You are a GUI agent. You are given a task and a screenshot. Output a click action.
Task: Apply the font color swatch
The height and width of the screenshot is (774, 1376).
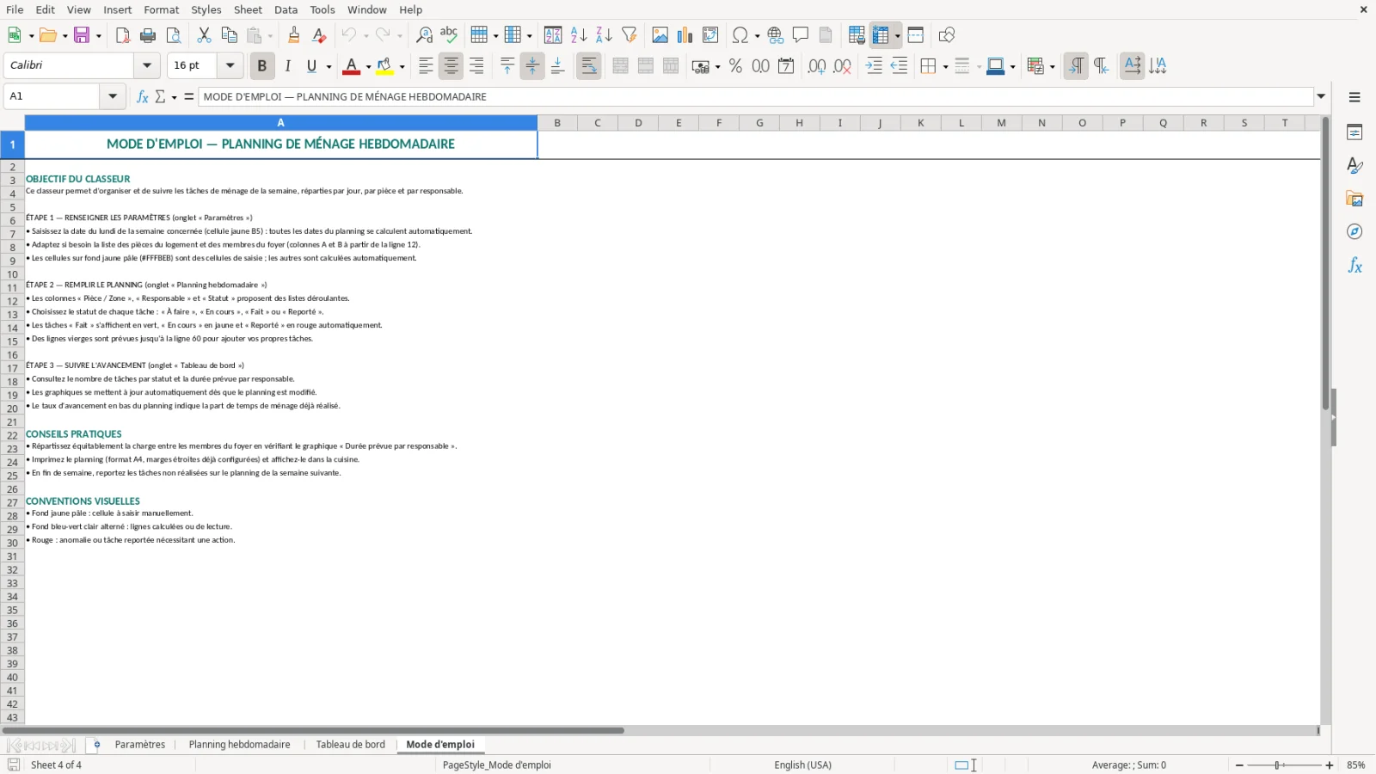(x=351, y=66)
